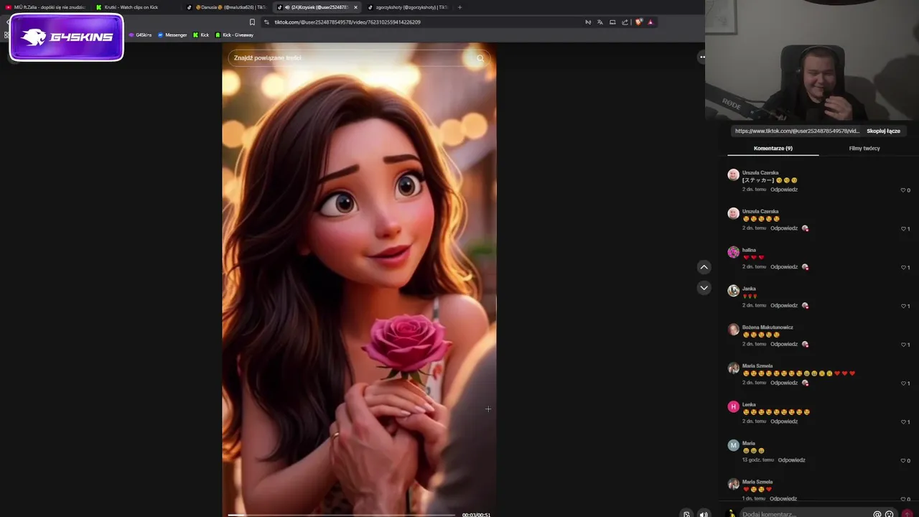This screenshot has width=919, height=517.
Task: Open the Kick bookmark
Action: pyautogui.click(x=201, y=35)
